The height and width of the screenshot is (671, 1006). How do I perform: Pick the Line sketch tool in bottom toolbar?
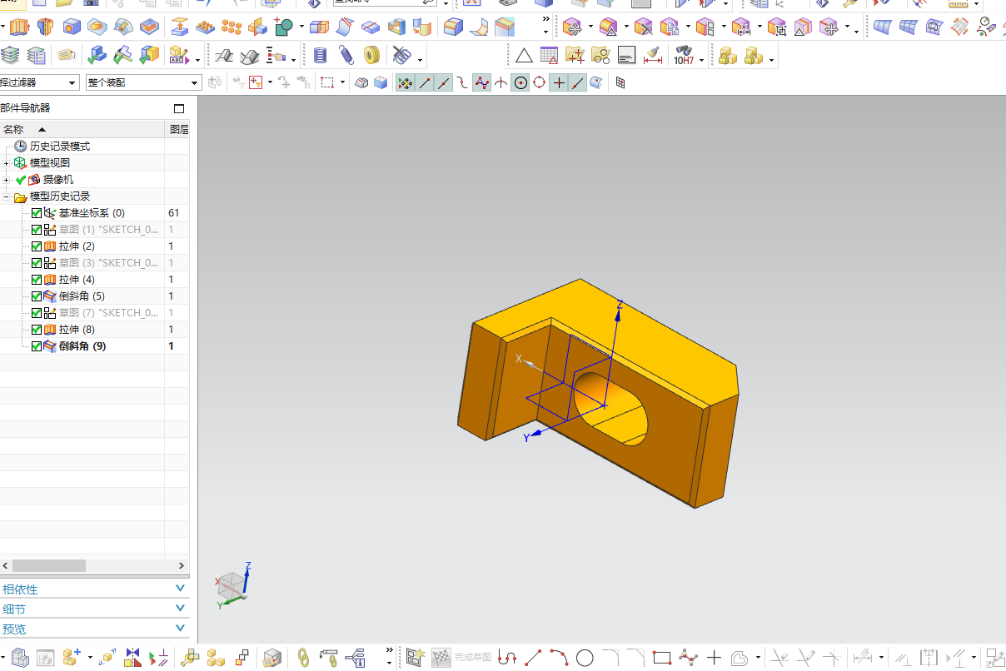[x=533, y=658]
